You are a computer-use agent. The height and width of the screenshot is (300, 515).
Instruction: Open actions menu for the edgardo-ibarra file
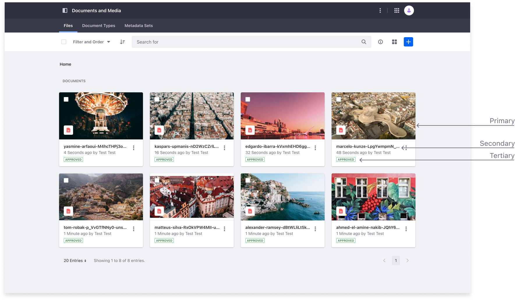tap(315, 148)
